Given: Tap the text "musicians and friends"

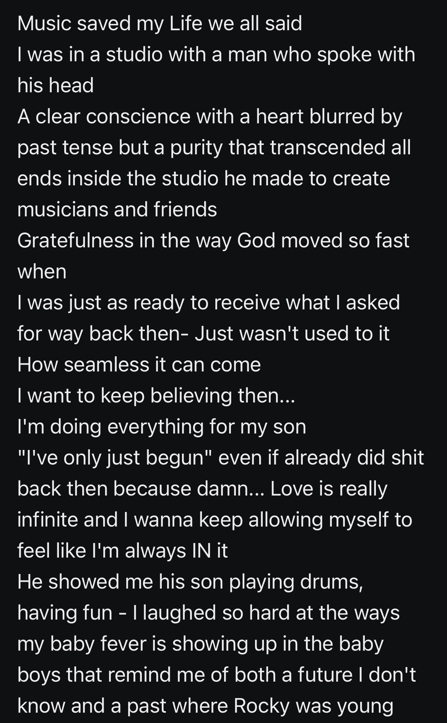Looking at the screenshot, I should [x=117, y=209].
